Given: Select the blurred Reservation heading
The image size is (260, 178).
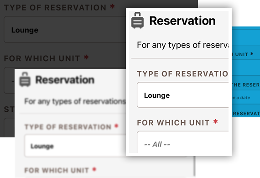Looking at the screenshot, I should click(x=65, y=80).
